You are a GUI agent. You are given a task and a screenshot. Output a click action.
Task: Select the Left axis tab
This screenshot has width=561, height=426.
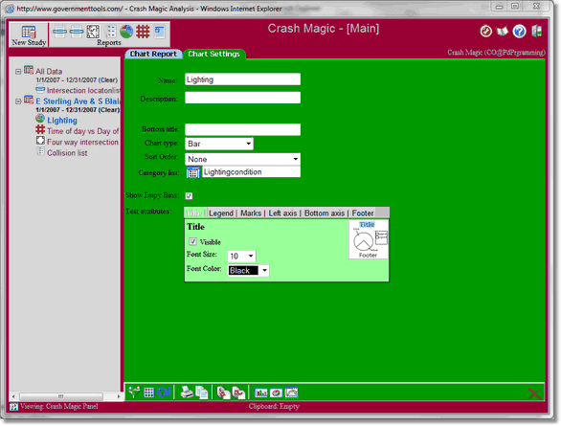point(282,213)
